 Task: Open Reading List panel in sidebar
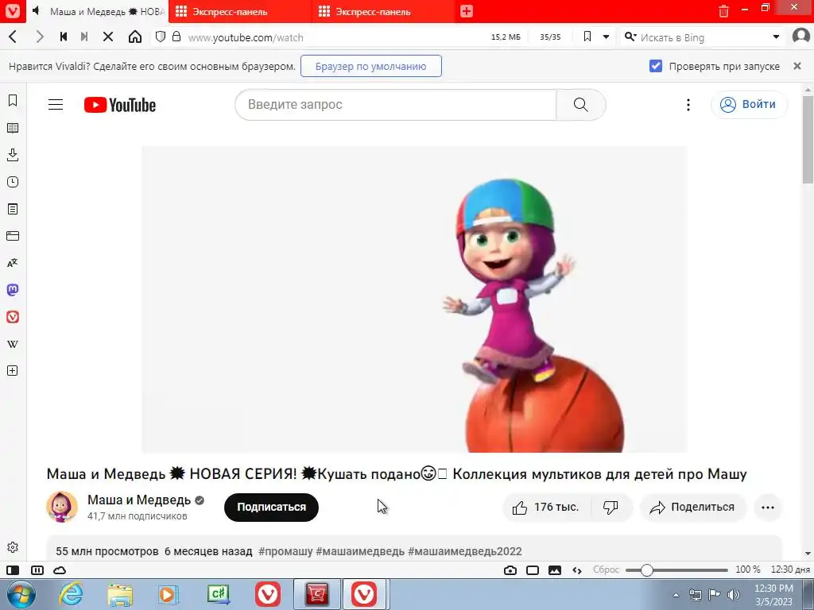(x=13, y=128)
